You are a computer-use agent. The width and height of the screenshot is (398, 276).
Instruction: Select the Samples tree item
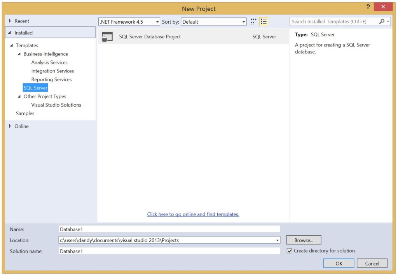pyautogui.click(x=25, y=114)
